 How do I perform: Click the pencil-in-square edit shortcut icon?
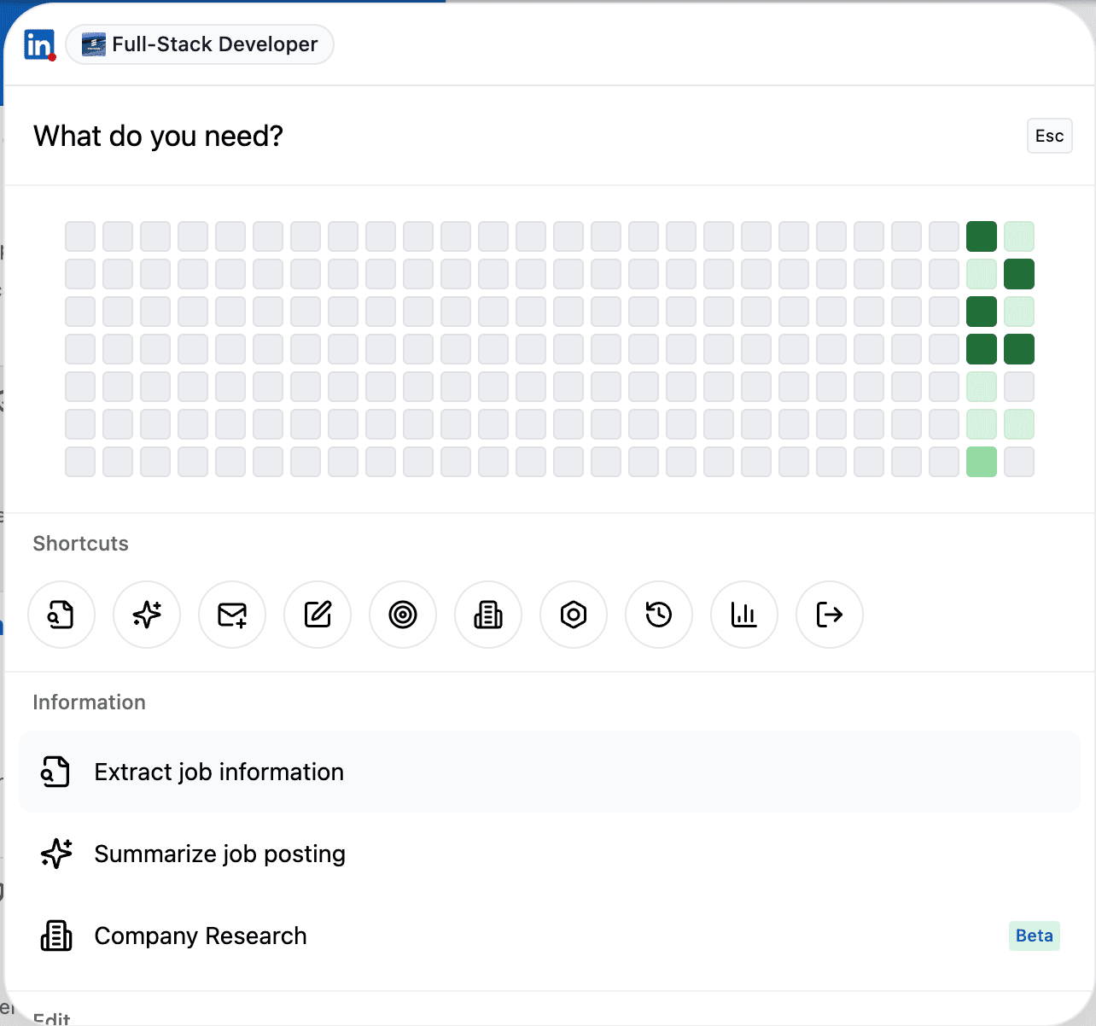point(318,615)
